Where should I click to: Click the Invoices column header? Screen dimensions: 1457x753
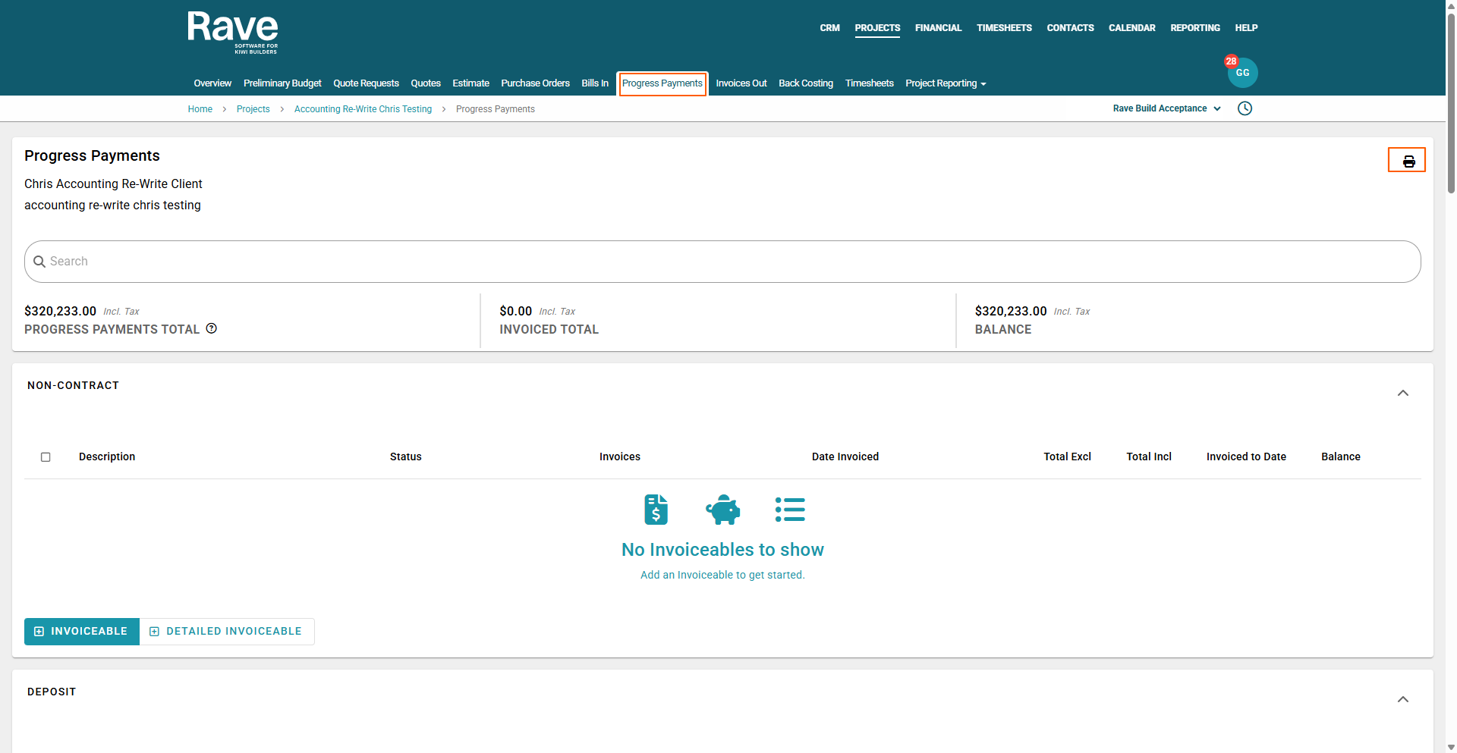point(620,457)
